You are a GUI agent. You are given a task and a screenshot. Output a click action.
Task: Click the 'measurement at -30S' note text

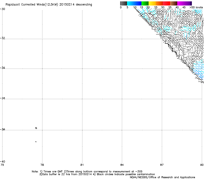pyautogui.click(x=127, y=172)
